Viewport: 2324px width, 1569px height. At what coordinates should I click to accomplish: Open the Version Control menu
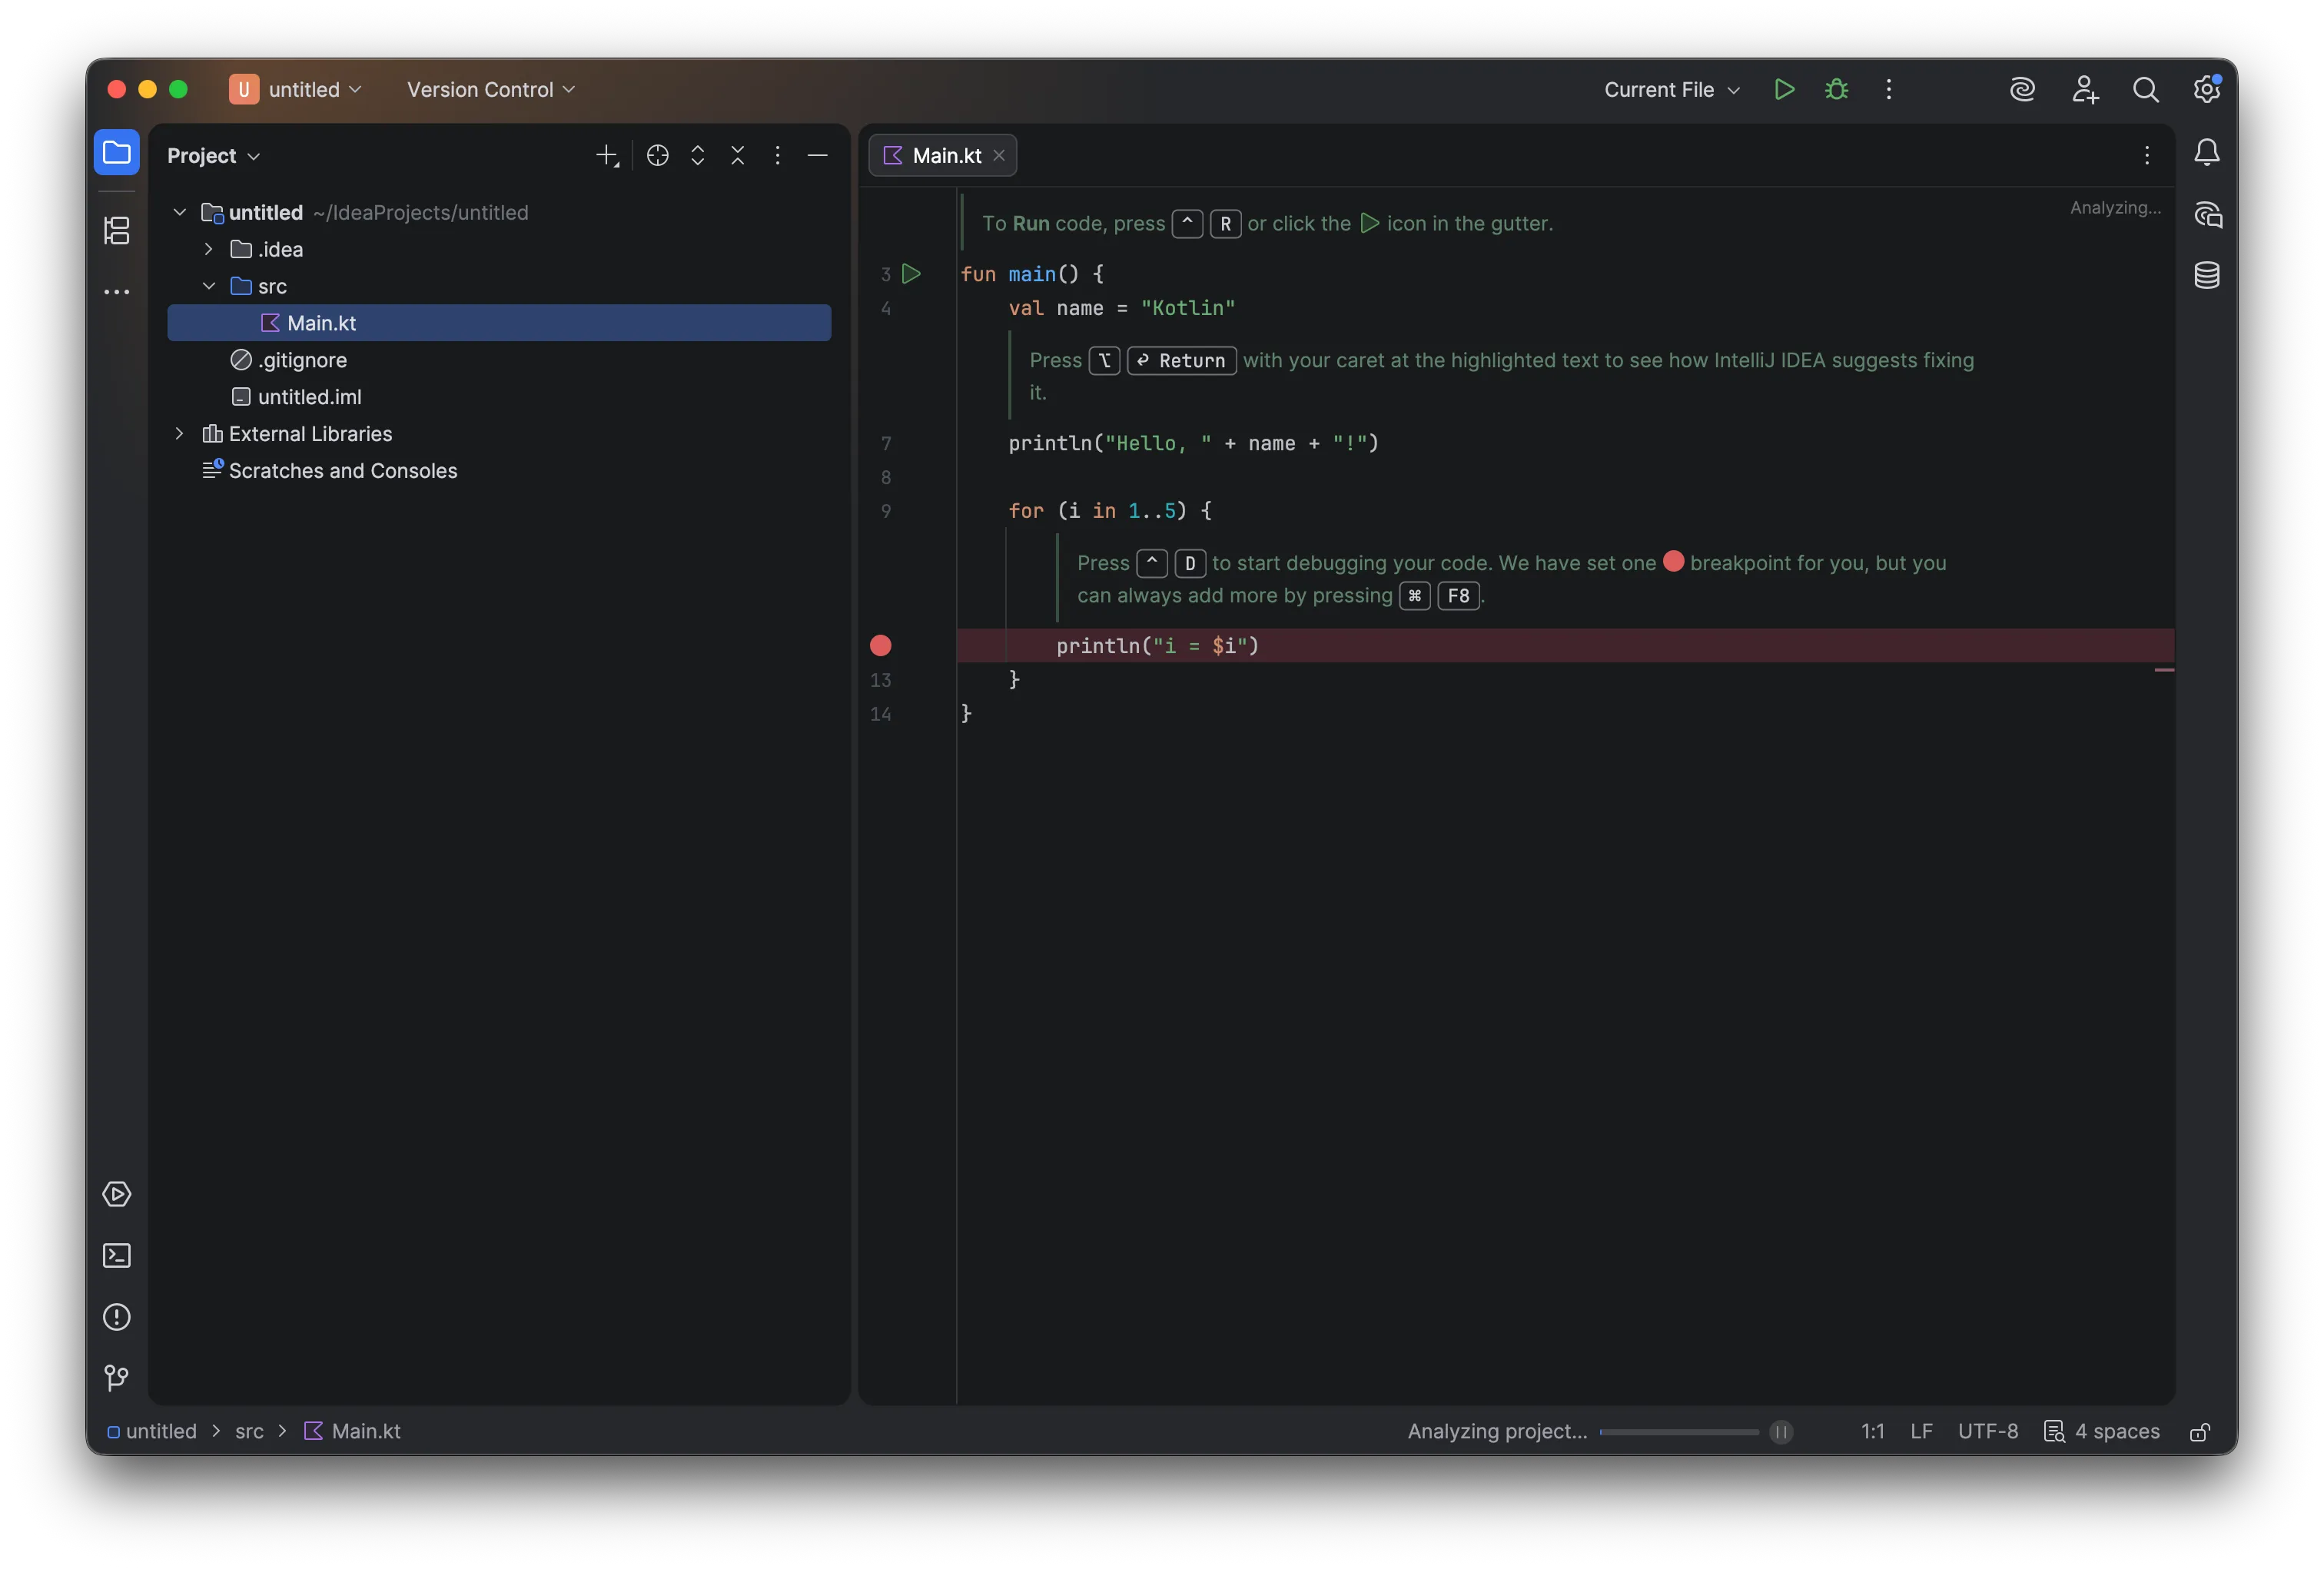point(489,89)
